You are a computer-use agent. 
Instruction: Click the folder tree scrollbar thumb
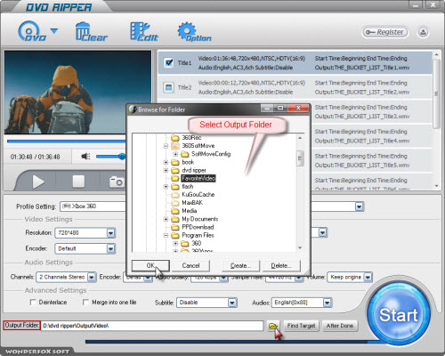click(300, 158)
